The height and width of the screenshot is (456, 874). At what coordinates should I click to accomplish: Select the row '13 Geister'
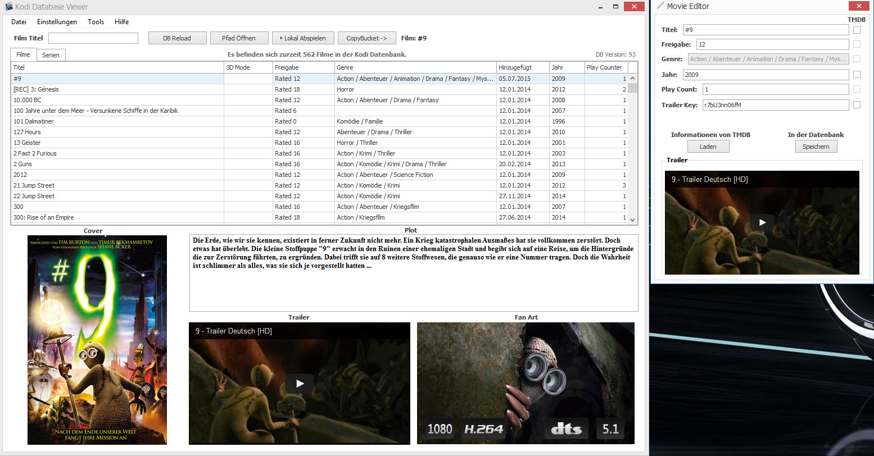tap(319, 143)
